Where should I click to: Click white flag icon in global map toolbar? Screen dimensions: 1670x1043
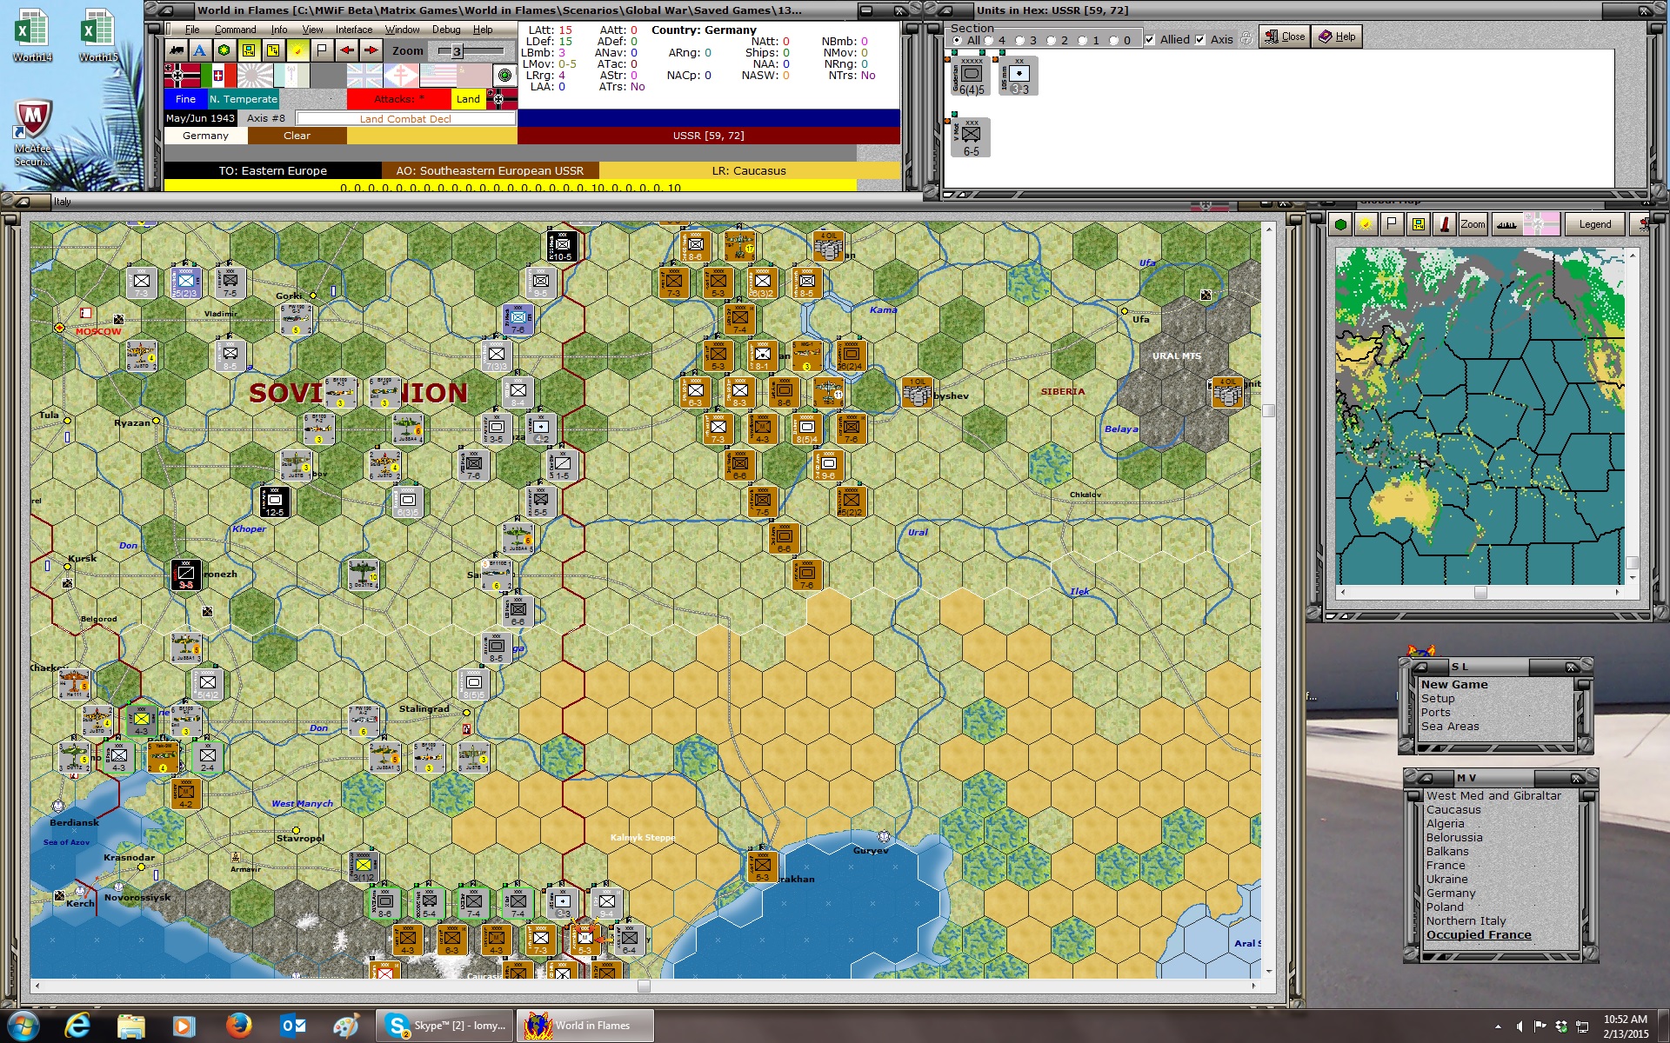click(1392, 224)
